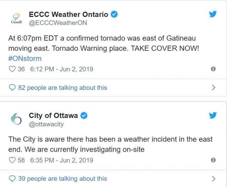Open @ECCCWeatherON handle
227x187 pixels.
click(x=58, y=23)
